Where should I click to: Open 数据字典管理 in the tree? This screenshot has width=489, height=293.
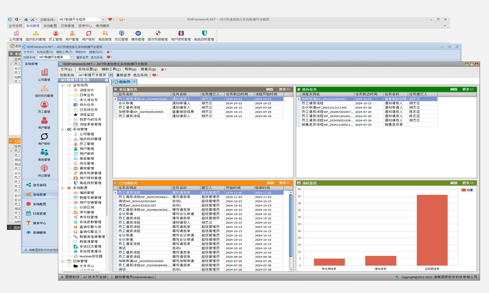(x=90, y=198)
